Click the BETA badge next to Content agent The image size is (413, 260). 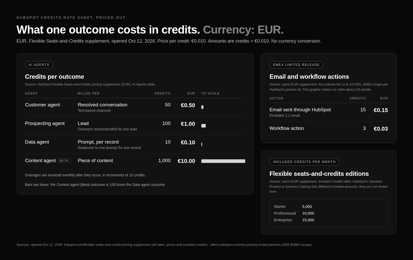pos(64,161)
